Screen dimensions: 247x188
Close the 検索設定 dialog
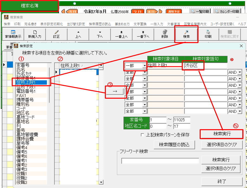click(241, 46)
